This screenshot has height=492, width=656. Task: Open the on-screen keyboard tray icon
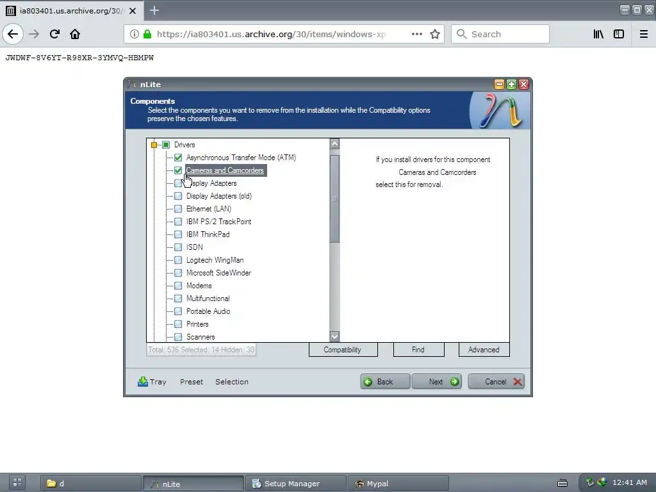562,483
